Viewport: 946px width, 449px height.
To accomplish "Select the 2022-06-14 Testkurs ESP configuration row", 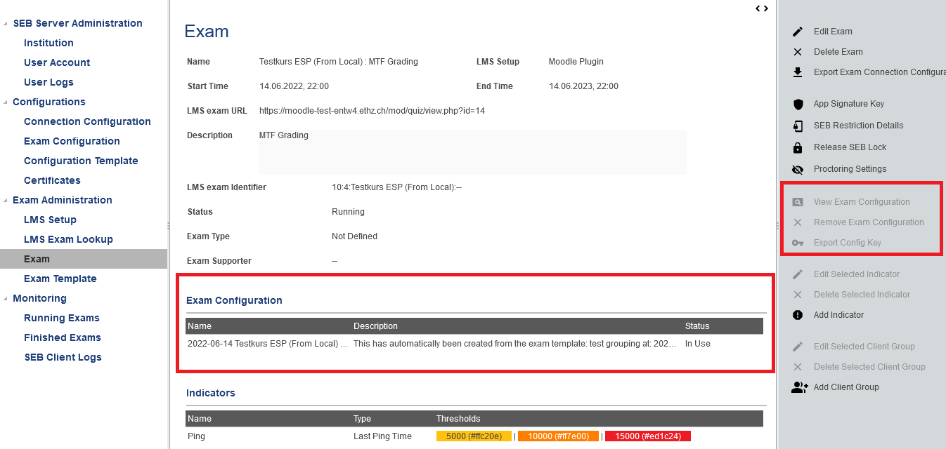I will 268,344.
